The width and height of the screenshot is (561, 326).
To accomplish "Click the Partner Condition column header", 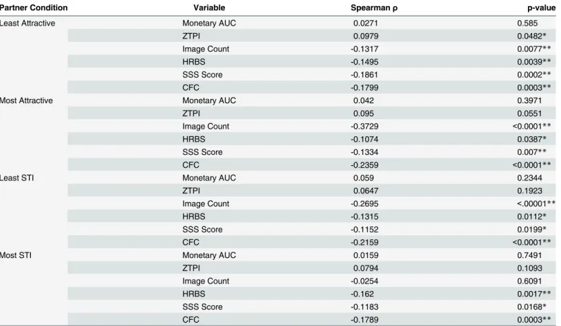I will point(34,8).
